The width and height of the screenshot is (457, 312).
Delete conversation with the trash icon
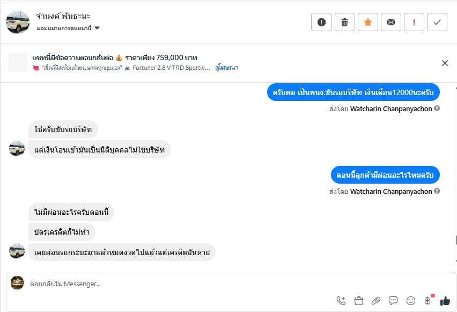point(344,22)
